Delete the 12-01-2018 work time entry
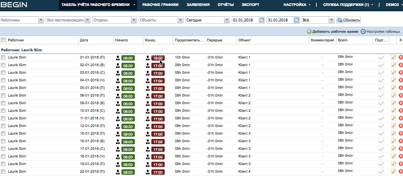 coord(401,126)
